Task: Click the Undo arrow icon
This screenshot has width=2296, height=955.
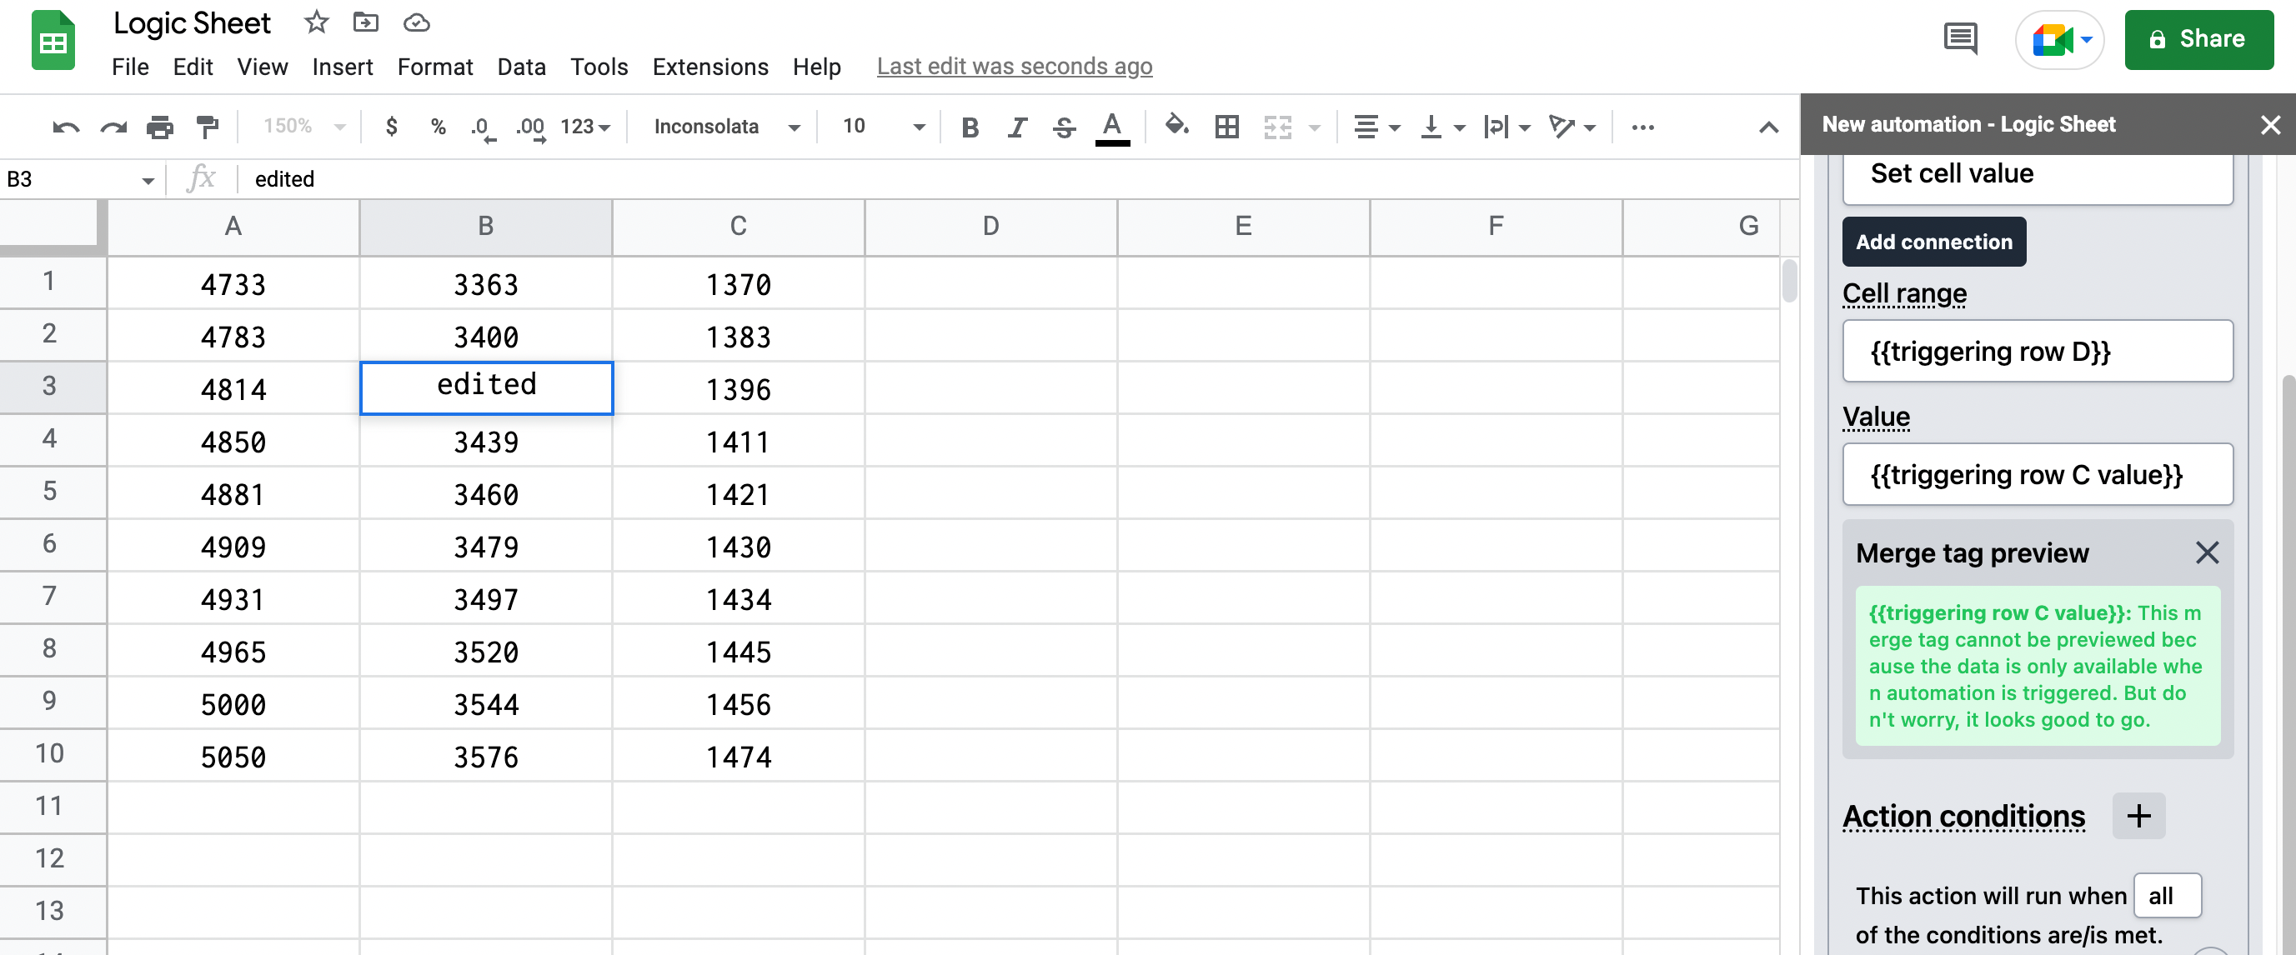Action: point(65,127)
